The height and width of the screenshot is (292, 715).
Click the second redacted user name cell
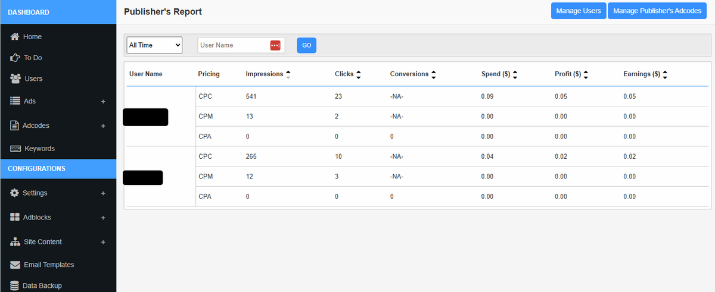click(143, 177)
